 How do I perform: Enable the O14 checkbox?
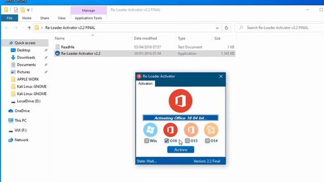tap(207, 141)
